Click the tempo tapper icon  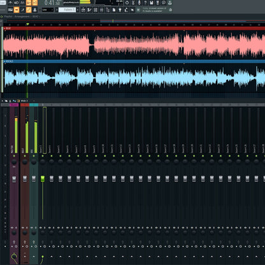pos(126,10)
